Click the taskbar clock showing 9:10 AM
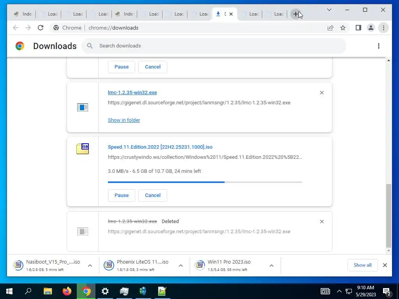 [x=365, y=291]
